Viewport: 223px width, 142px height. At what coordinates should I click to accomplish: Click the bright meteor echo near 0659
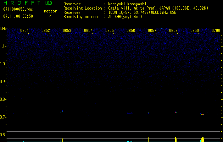click(x=203, y=114)
